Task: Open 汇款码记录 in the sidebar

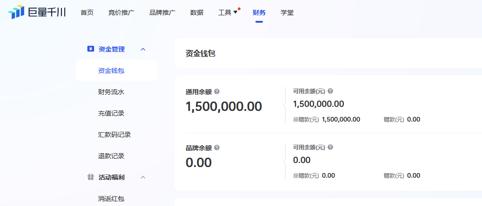Action: tap(114, 135)
